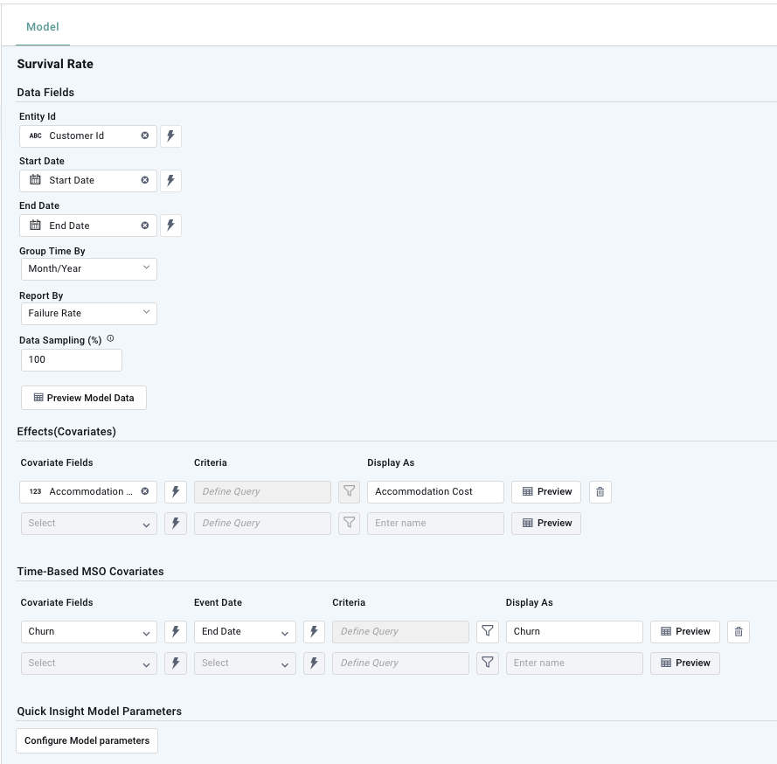Delete the Churn time-based covariate row
This screenshot has width=777, height=764.
739,631
